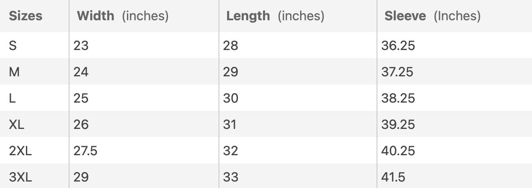Select the XL size row label
The image size is (532, 188).
click(x=17, y=125)
